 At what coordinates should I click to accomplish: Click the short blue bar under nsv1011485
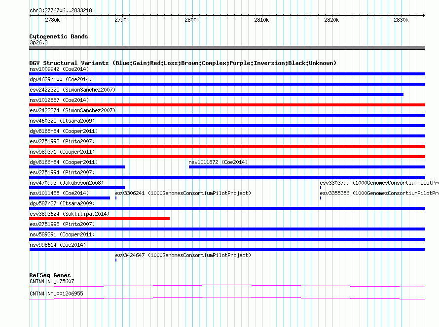70,198
